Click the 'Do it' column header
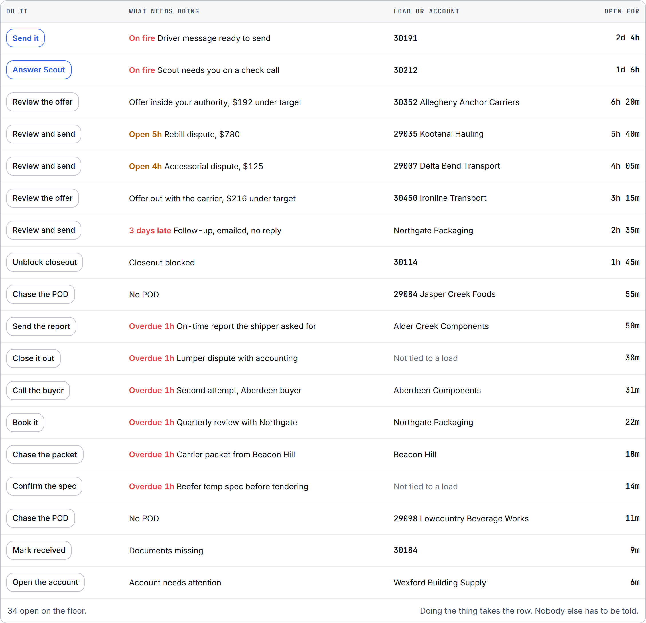The height and width of the screenshot is (623, 646). [17, 11]
